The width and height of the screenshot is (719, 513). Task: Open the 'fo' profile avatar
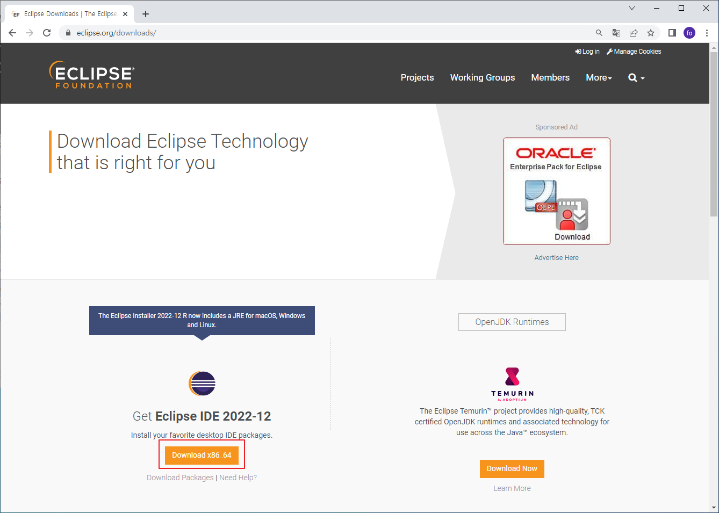pos(689,33)
